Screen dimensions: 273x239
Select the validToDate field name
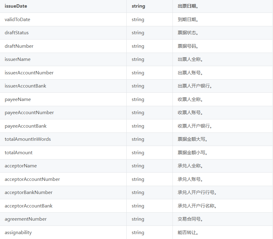(x=17, y=20)
